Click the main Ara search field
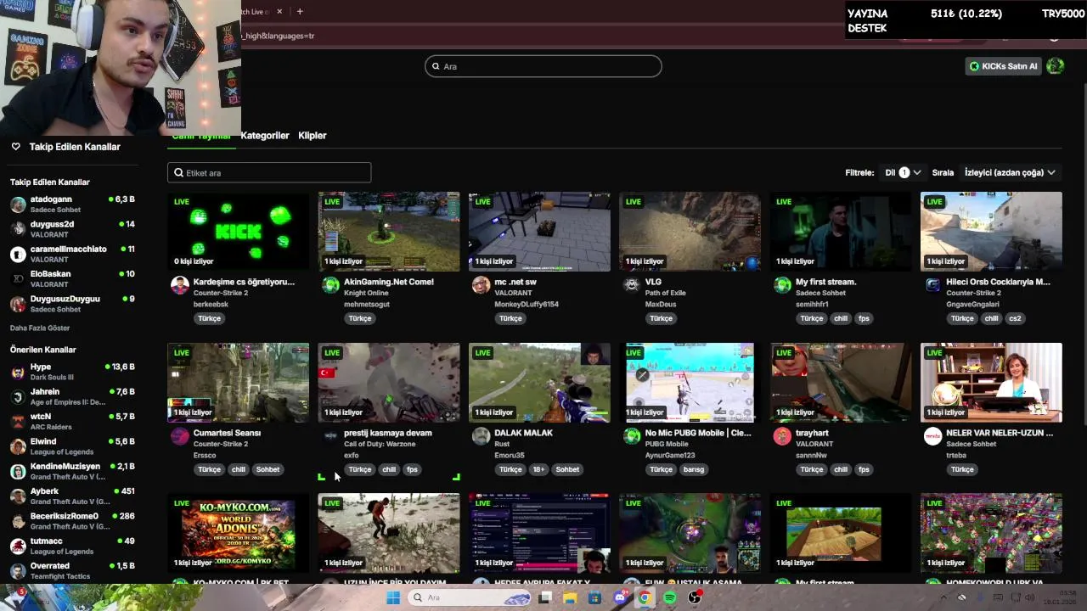 [x=543, y=66]
